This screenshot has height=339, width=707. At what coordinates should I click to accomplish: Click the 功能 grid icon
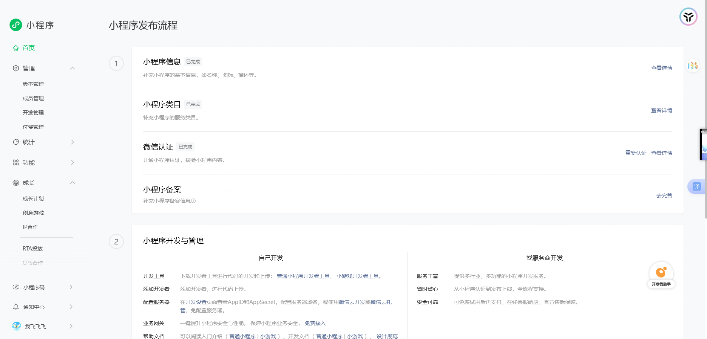pos(16,162)
